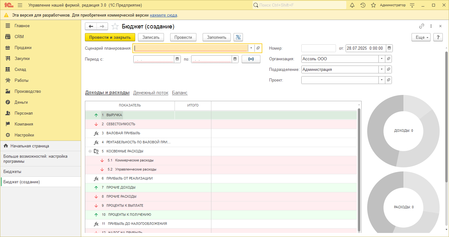Screen dimensions: 449x237
Task: Expand the Сценарий планирования dropdown
Action: [251, 48]
